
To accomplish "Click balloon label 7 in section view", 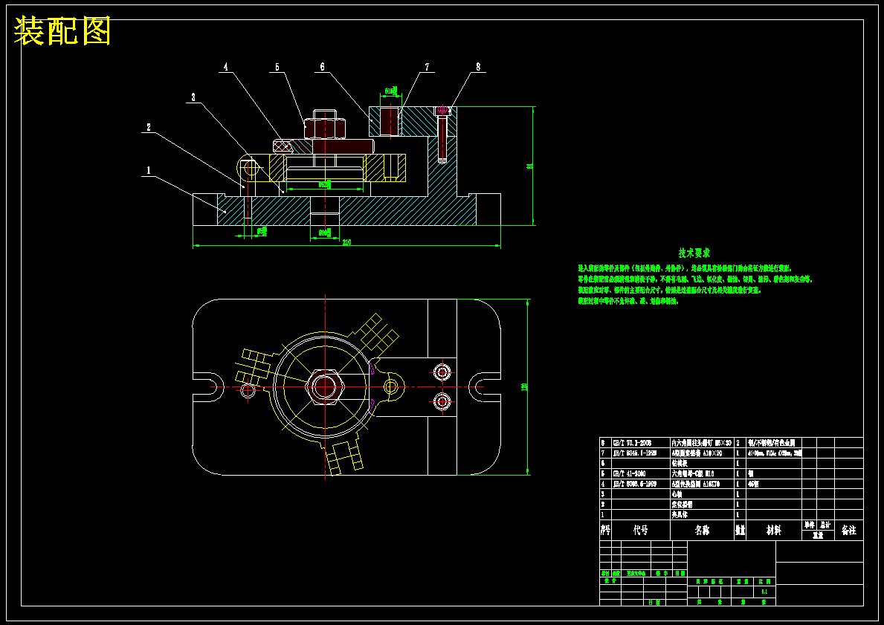I will (x=427, y=67).
